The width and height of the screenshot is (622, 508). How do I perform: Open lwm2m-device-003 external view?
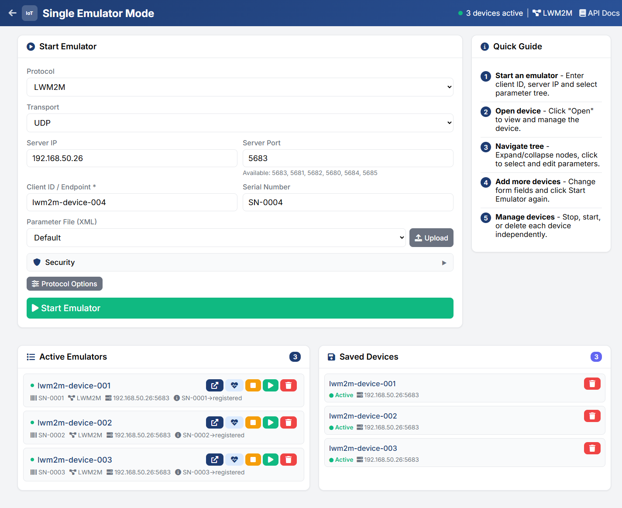[x=215, y=460]
